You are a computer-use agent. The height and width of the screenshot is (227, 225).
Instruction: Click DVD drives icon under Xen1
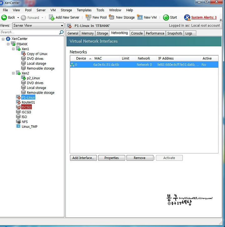pos(23,58)
